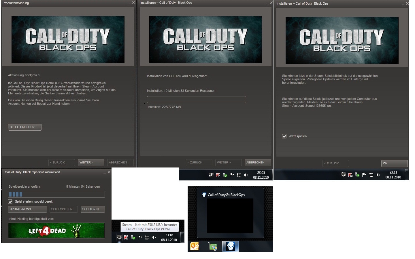This screenshot has height=259, width=415.
Task: Click the SPIEL SPIELEN button
Action: point(64,209)
